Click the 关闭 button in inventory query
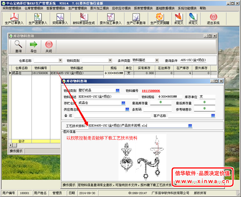 (48, 46)
